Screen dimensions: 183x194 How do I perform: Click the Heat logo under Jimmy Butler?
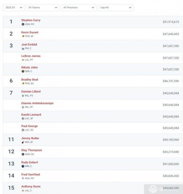click(x=23, y=142)
